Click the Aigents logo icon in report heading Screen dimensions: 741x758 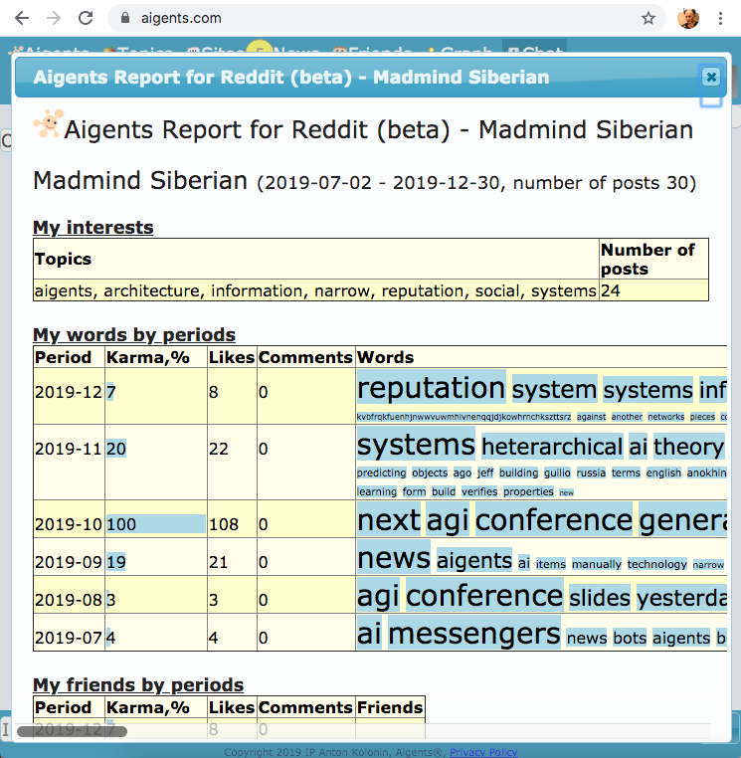(x=48, y=123)
